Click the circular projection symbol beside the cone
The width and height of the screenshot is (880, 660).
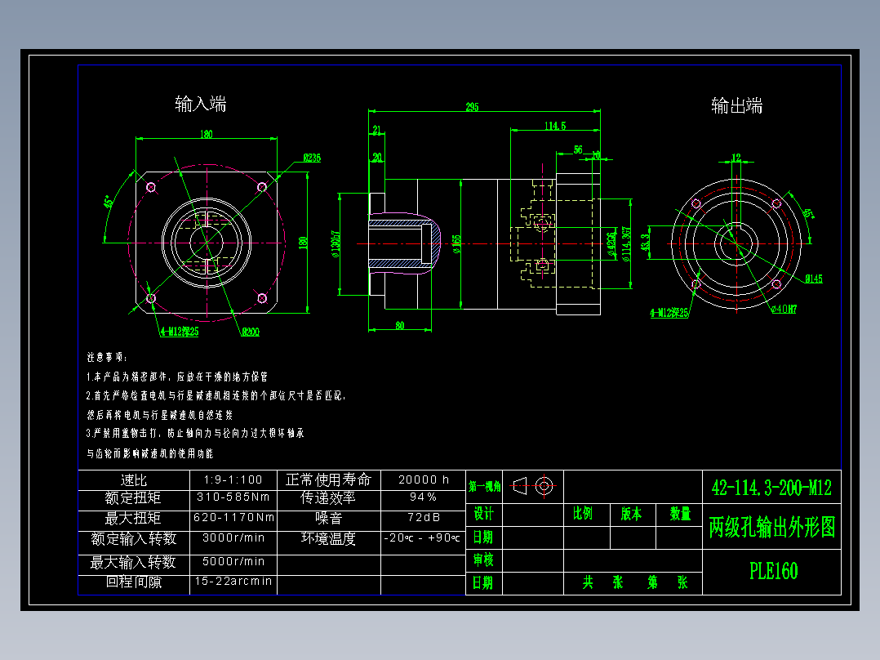coord(544,484)
